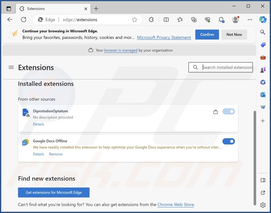Remove the Google Docs Offline extension
The height and width of the screenshot is (213, 271).
(56, 154)
